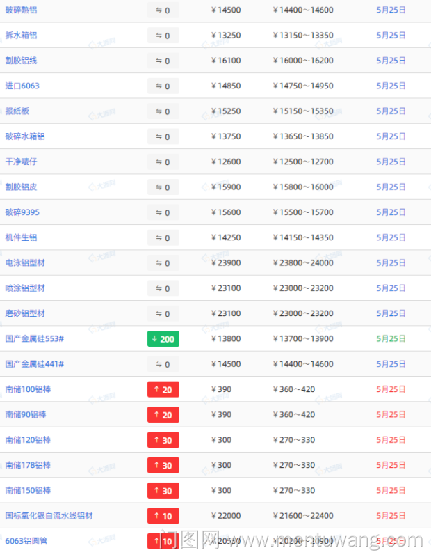Screen dimensions: 431x557
Task: Open the 南储90铝棒 link
Action: tap(28, 414)
